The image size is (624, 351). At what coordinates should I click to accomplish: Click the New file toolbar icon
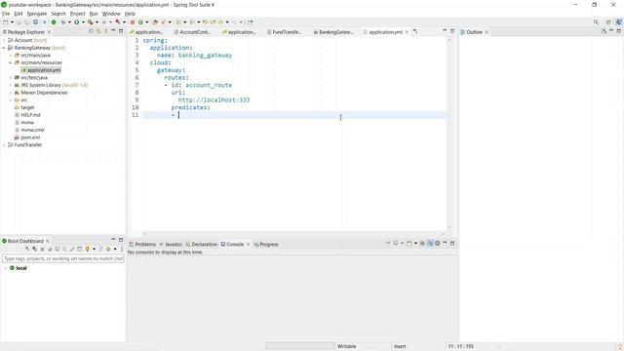(6, 22)
